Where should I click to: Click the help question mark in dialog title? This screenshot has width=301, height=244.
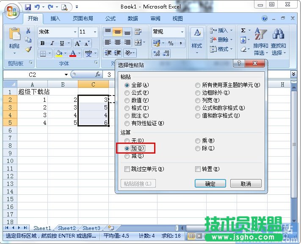click(x=239, y=64)
